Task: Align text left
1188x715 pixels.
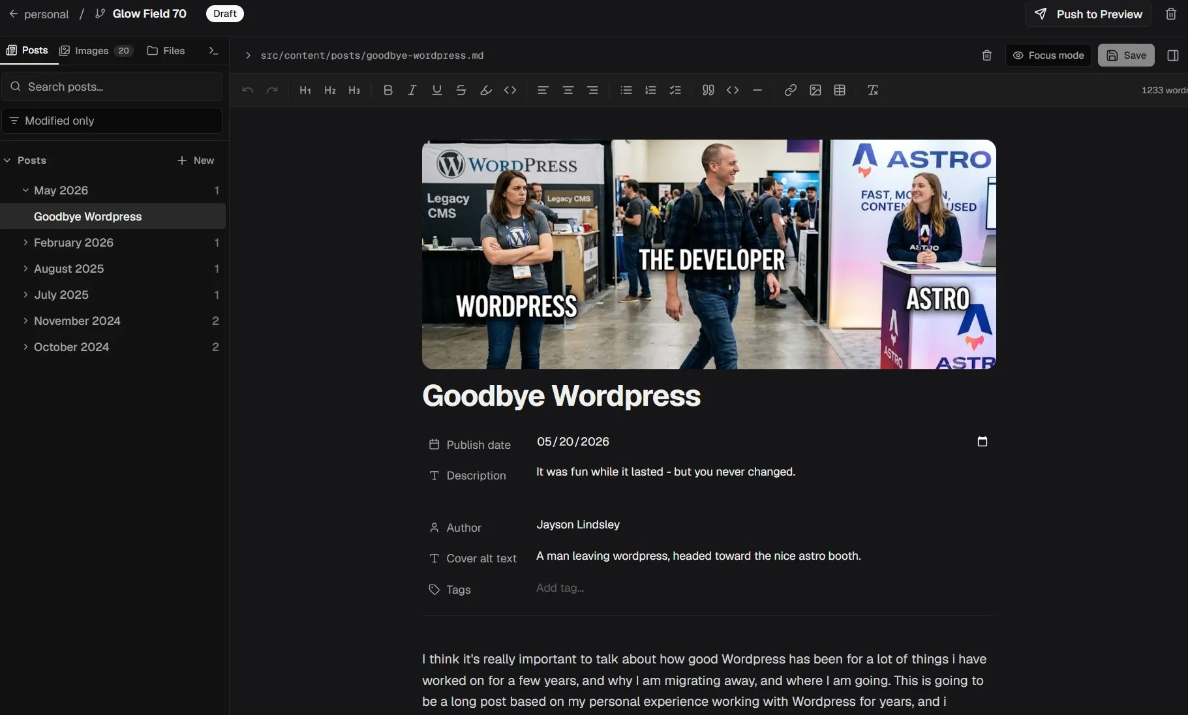Action: tap(543, 90)
